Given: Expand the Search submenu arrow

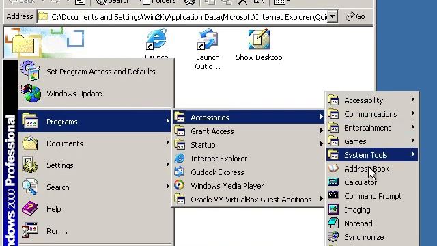Looking at the screenshot, I should 168,186.
